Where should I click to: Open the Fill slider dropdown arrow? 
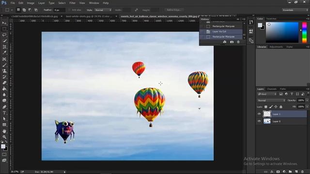click(307, 107)
